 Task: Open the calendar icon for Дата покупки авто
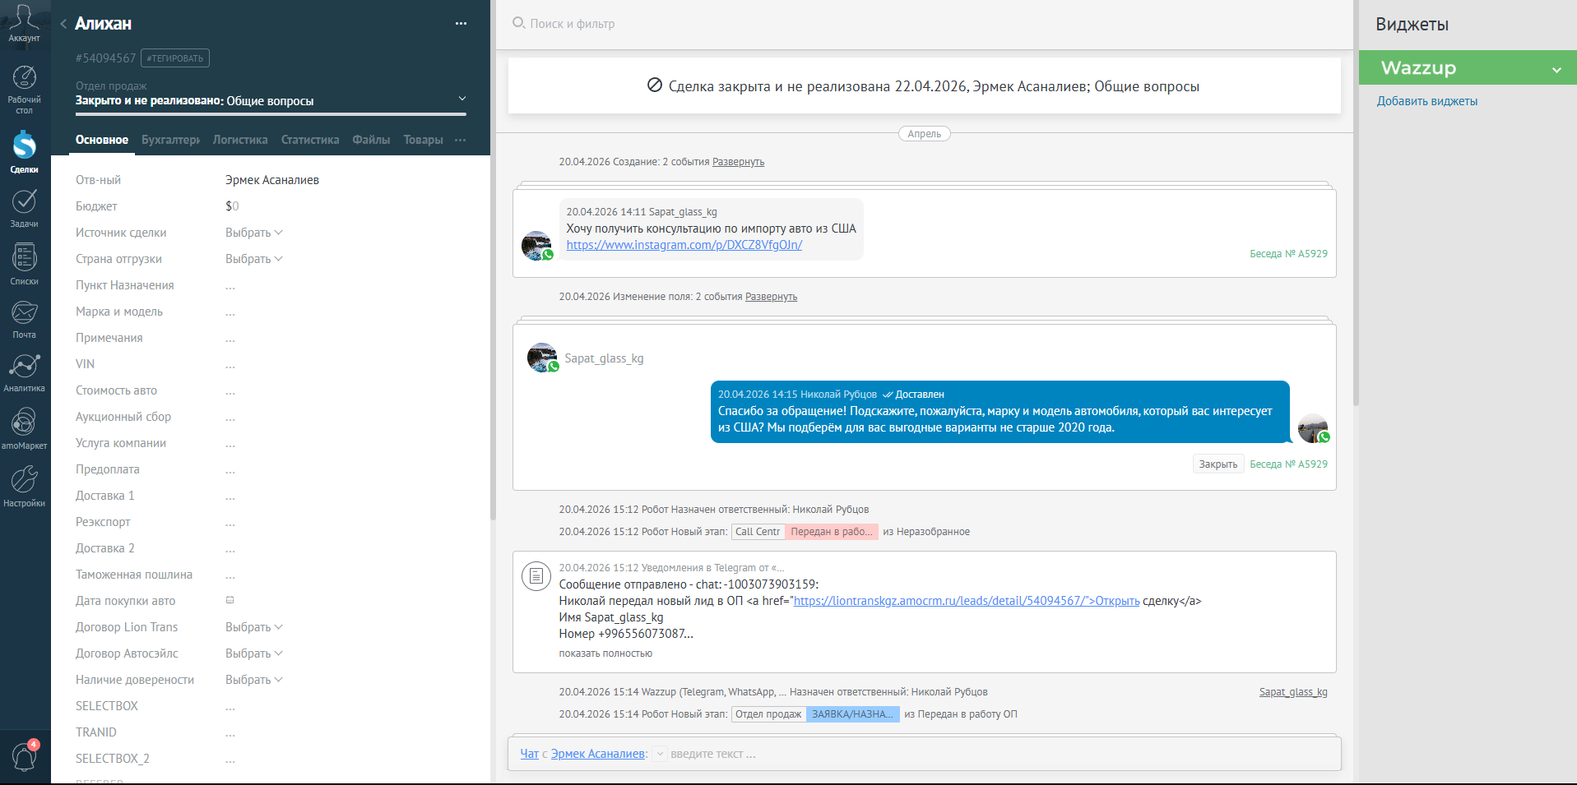click(x=230, y=600)
